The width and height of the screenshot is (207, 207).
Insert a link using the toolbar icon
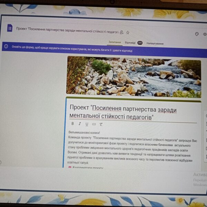(x=94, y=124)
